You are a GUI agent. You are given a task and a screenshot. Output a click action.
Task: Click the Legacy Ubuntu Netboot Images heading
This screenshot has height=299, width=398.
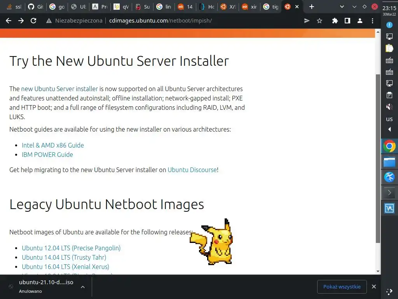106,204
